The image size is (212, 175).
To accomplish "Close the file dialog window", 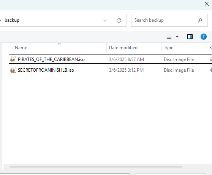I will click(207, 4).
